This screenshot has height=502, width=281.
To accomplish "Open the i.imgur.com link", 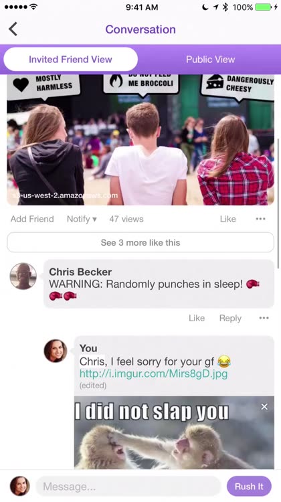I will tap(154, 373).
